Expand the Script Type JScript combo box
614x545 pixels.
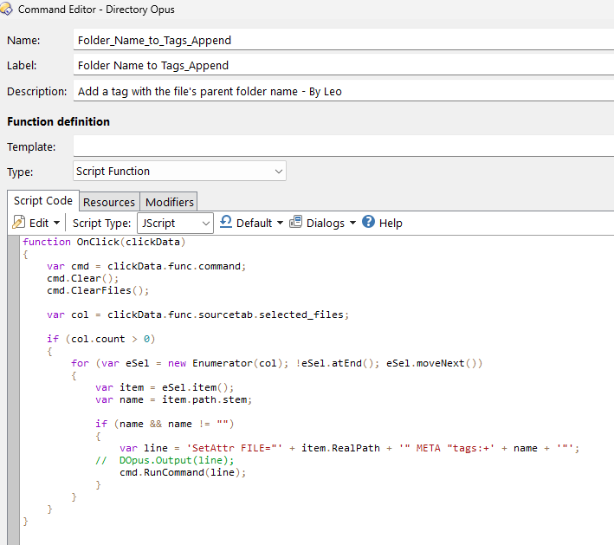pyautogui.click(x=205, y=224)
